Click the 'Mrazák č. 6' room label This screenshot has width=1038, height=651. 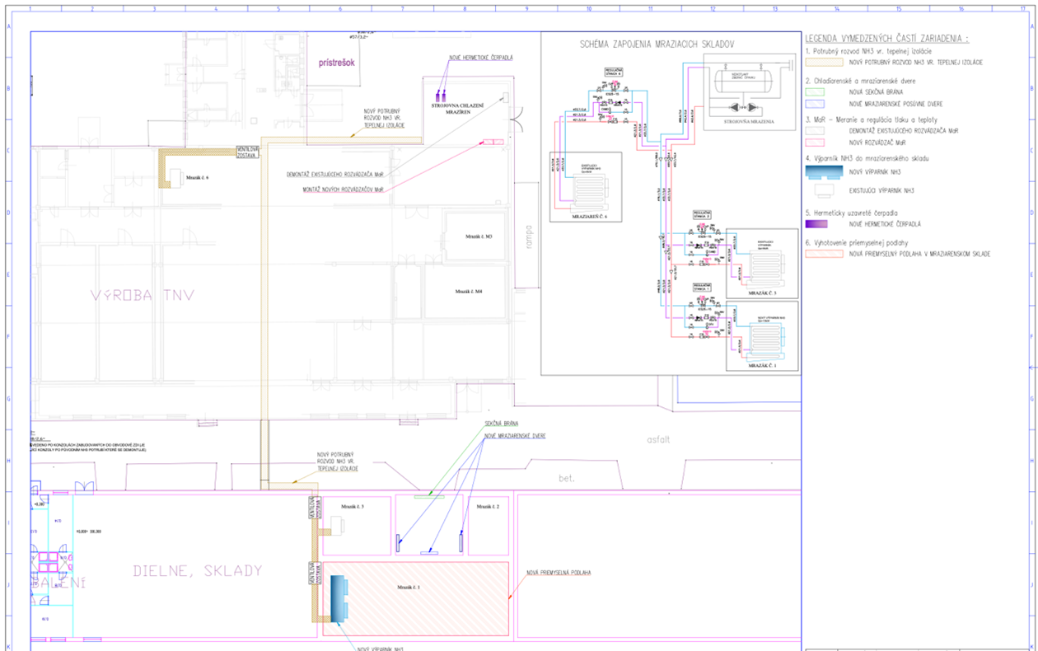point(198,178)
